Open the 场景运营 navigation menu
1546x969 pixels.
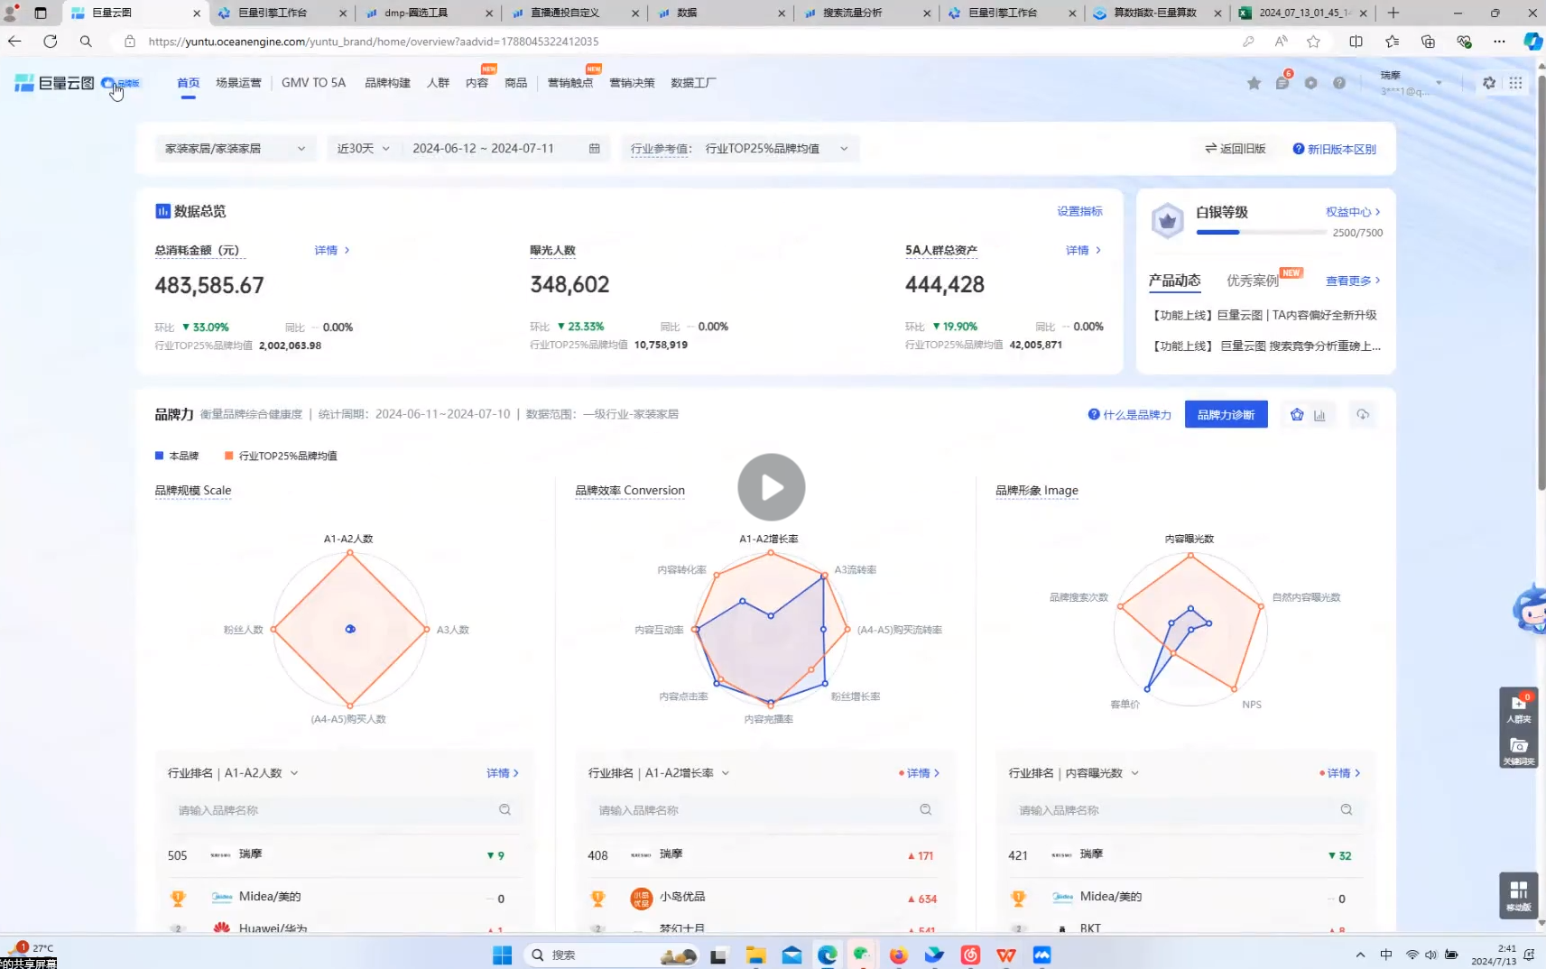(238, 83)
